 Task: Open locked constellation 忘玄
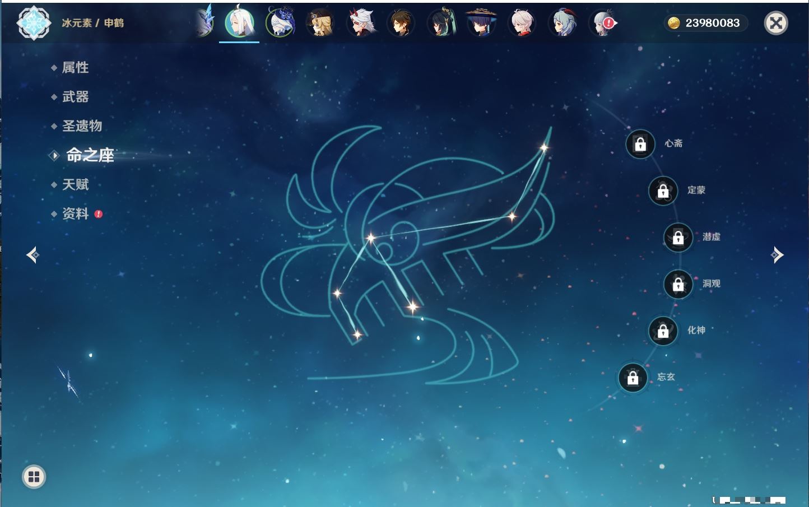point(633,378)
